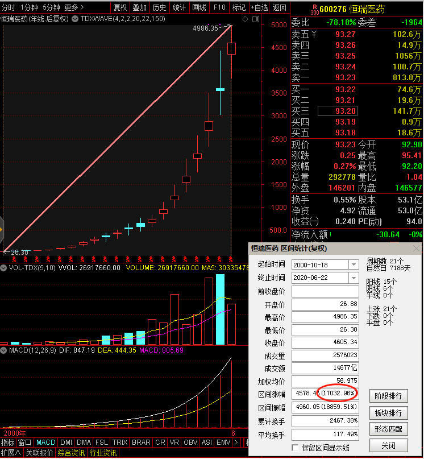
Task: Select the DMI indicator tab
Action: pyautogui.click(x=66, y=443)
